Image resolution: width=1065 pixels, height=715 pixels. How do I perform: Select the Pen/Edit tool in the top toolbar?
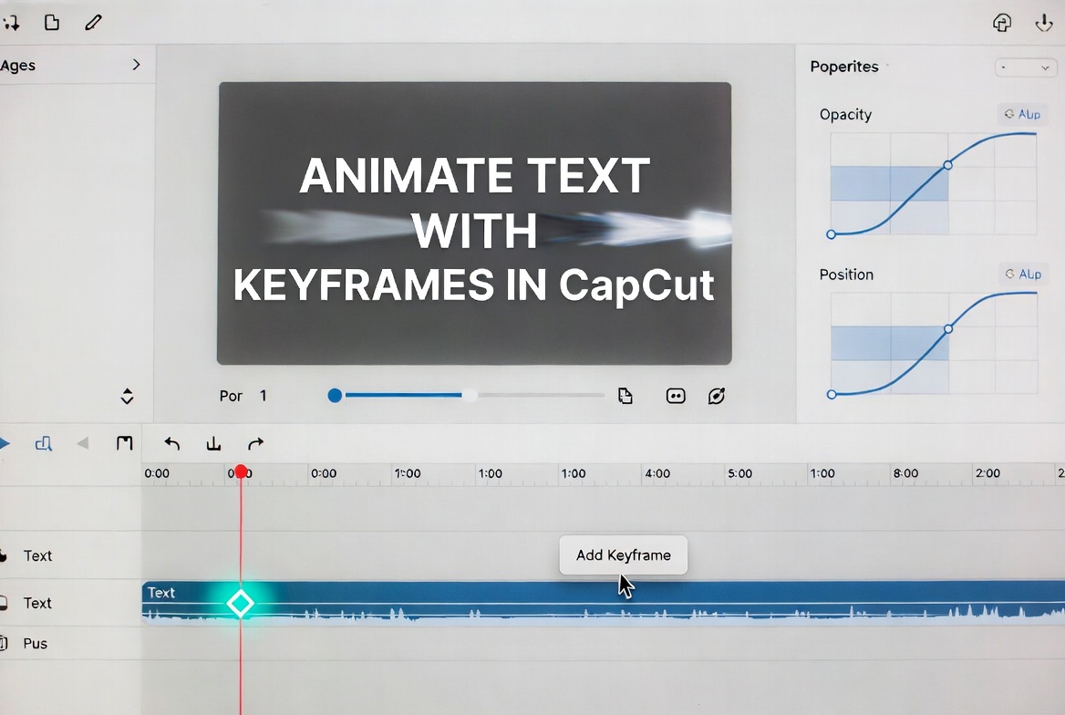pos(92,22)
